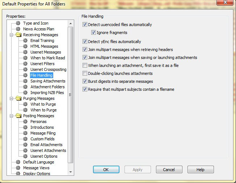Toggle Join multipart messages when retrieving headers

[85, 50]
